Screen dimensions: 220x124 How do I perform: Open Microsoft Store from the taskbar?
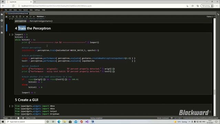tap(70, 122)
